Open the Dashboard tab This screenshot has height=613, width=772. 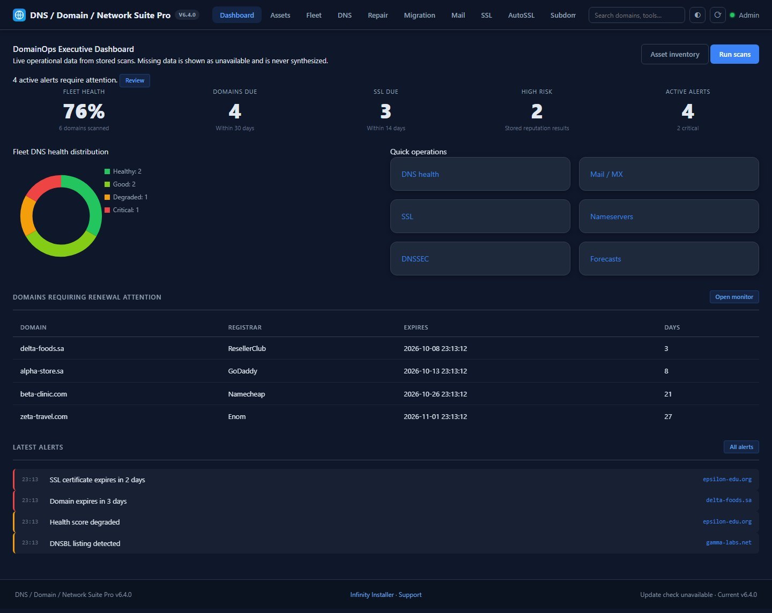[237, 15]
